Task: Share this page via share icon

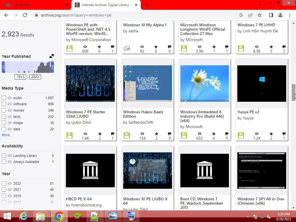Action: [250, 15]
